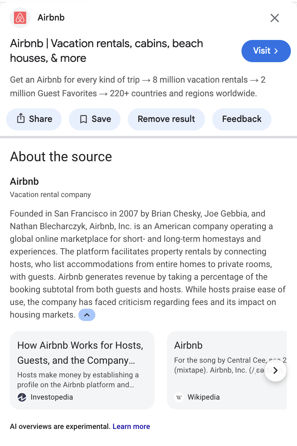The image size is (297, 446).
Task: Click the Share icon
Action: [x=21, y=119]
